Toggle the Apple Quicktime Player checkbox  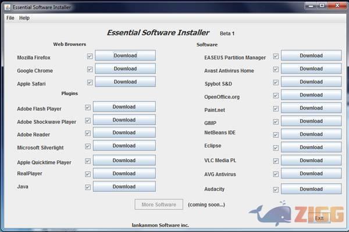tap(88, 161)
